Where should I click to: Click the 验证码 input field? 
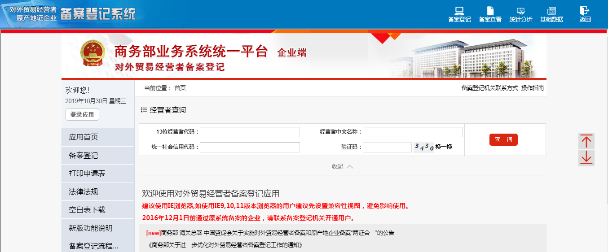coord(387,148)
